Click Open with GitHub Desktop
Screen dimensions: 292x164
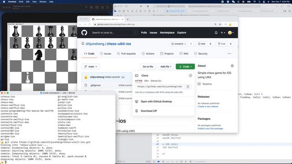(x=156, y=102)
